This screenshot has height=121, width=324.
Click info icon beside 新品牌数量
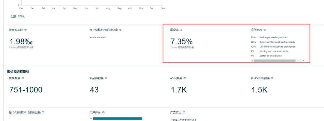[106, 78]
